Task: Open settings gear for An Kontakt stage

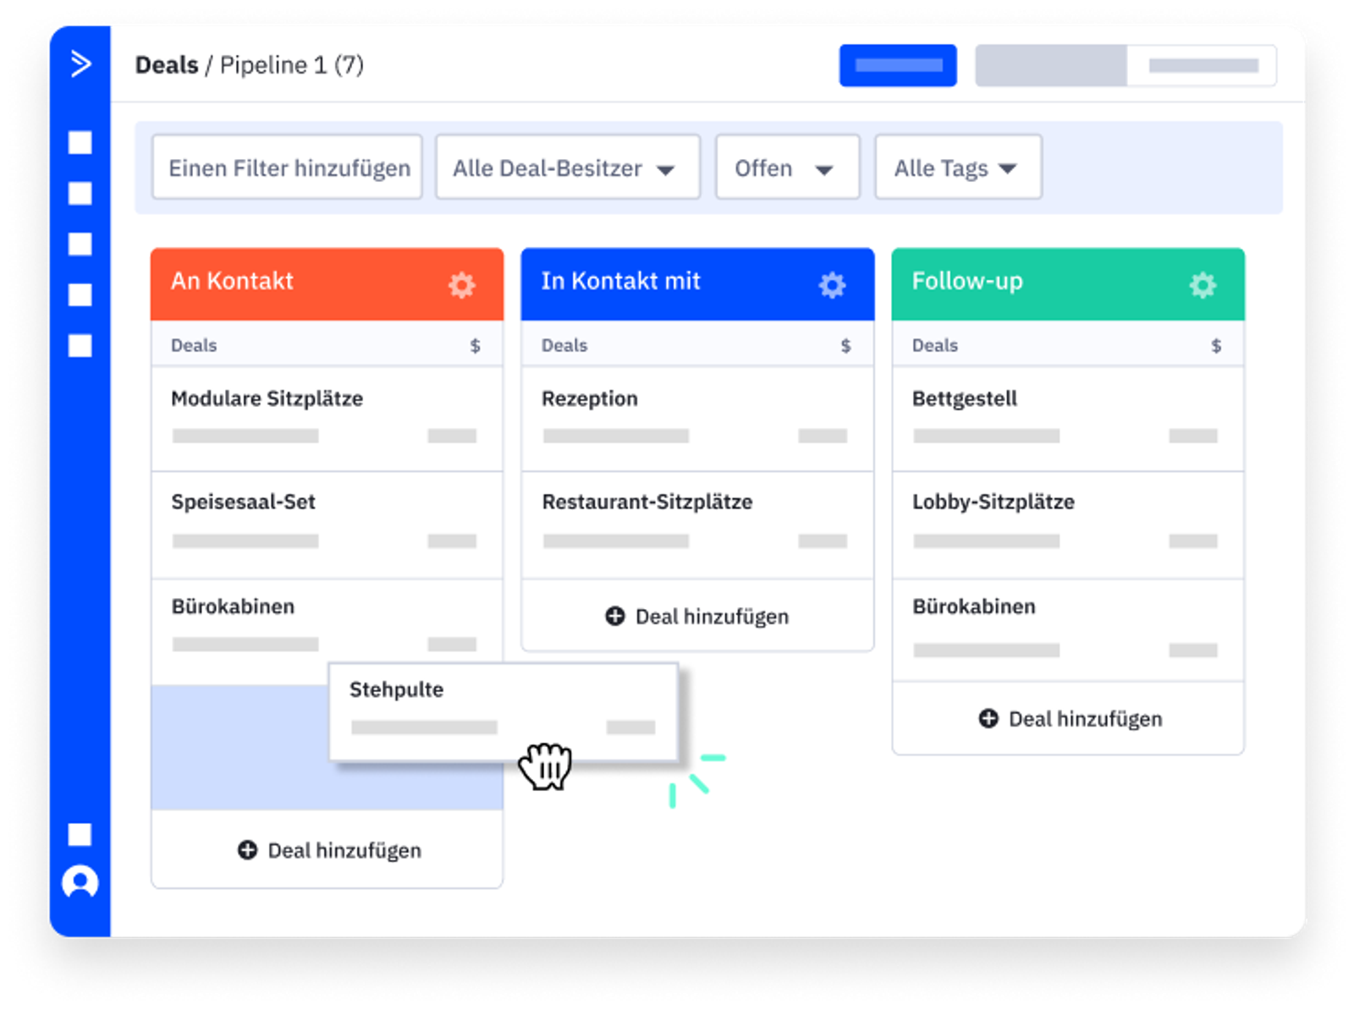Action: pyautogui.click(x=461, y=285)
